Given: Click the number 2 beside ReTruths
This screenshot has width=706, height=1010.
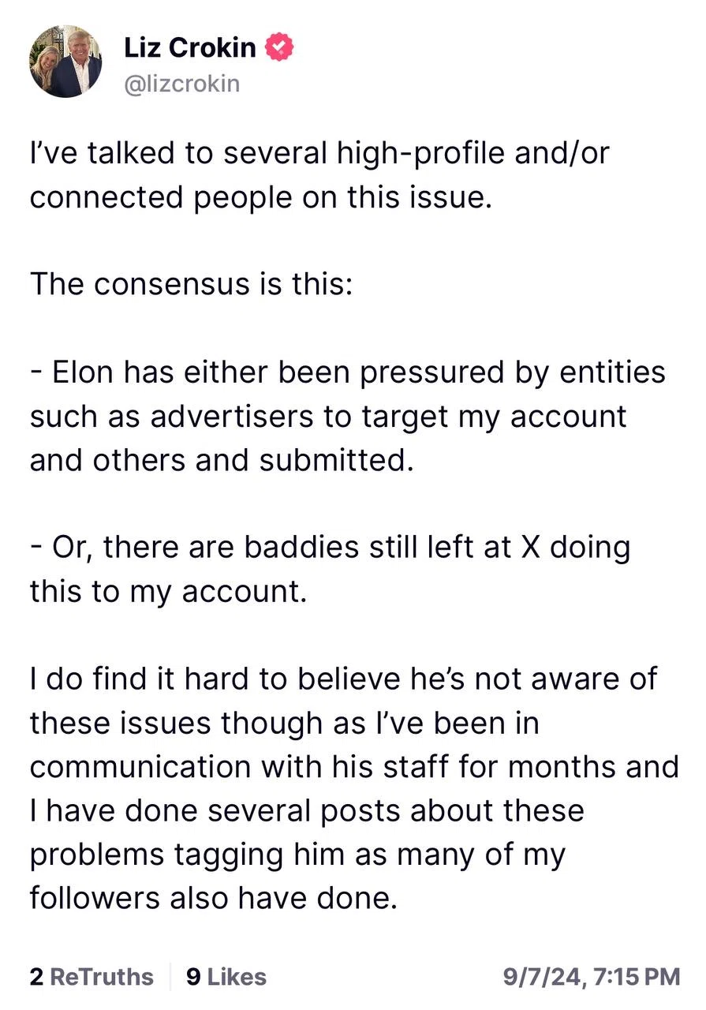Looking at the screenshot, I should 36,977.
